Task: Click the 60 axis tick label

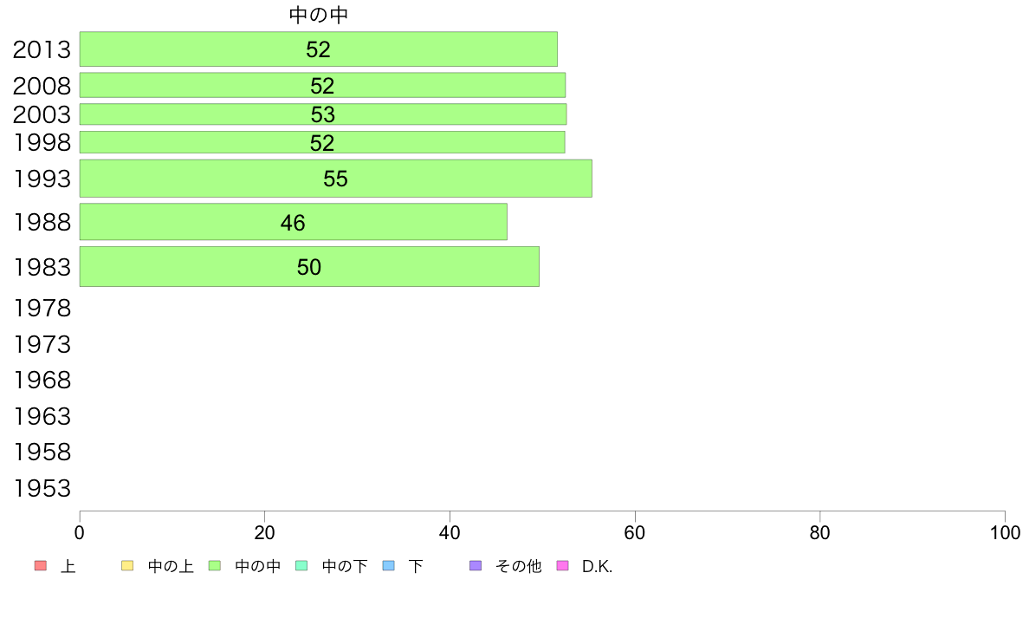Action: tap(635, 533)
